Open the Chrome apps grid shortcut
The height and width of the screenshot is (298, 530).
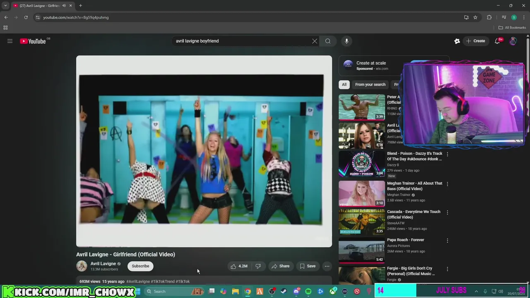click(5, 28)
